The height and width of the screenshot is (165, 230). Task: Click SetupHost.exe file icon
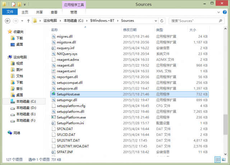click(54, 94)
